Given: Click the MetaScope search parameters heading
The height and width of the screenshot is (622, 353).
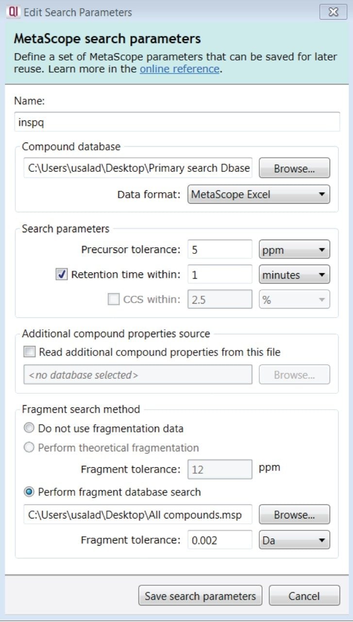Looking at the screenshot, I should coord(107,38).
